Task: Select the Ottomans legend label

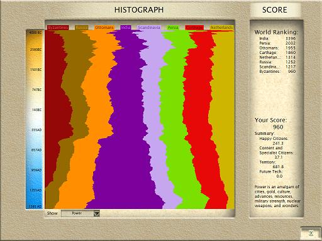Action: 104,28
